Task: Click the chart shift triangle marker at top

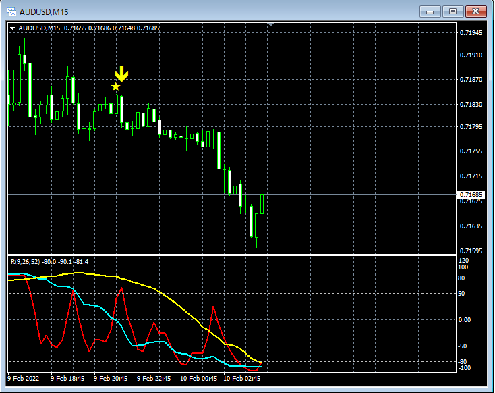Action: 270,24
